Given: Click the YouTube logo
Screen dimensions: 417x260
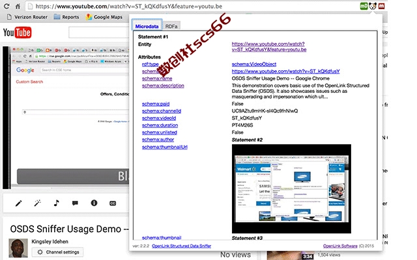Looking at the screenshot, I should (18, 32).
